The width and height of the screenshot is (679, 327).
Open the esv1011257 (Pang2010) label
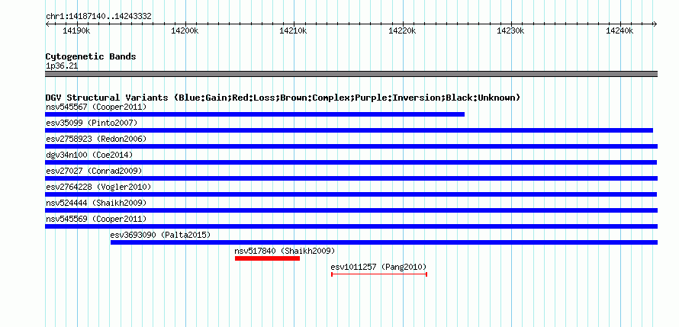378,267
